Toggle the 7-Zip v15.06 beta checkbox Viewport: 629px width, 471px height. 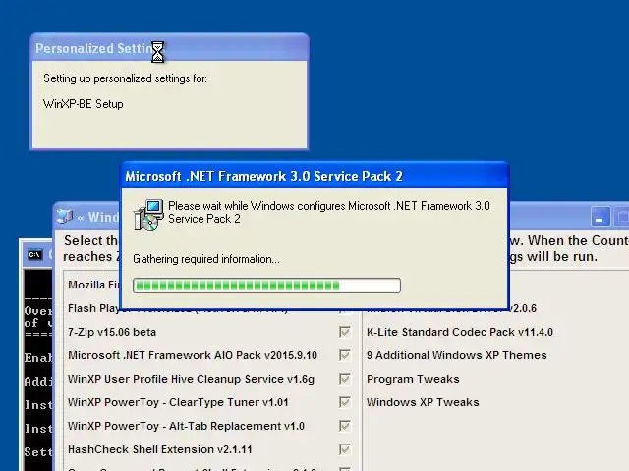point(345,332)
